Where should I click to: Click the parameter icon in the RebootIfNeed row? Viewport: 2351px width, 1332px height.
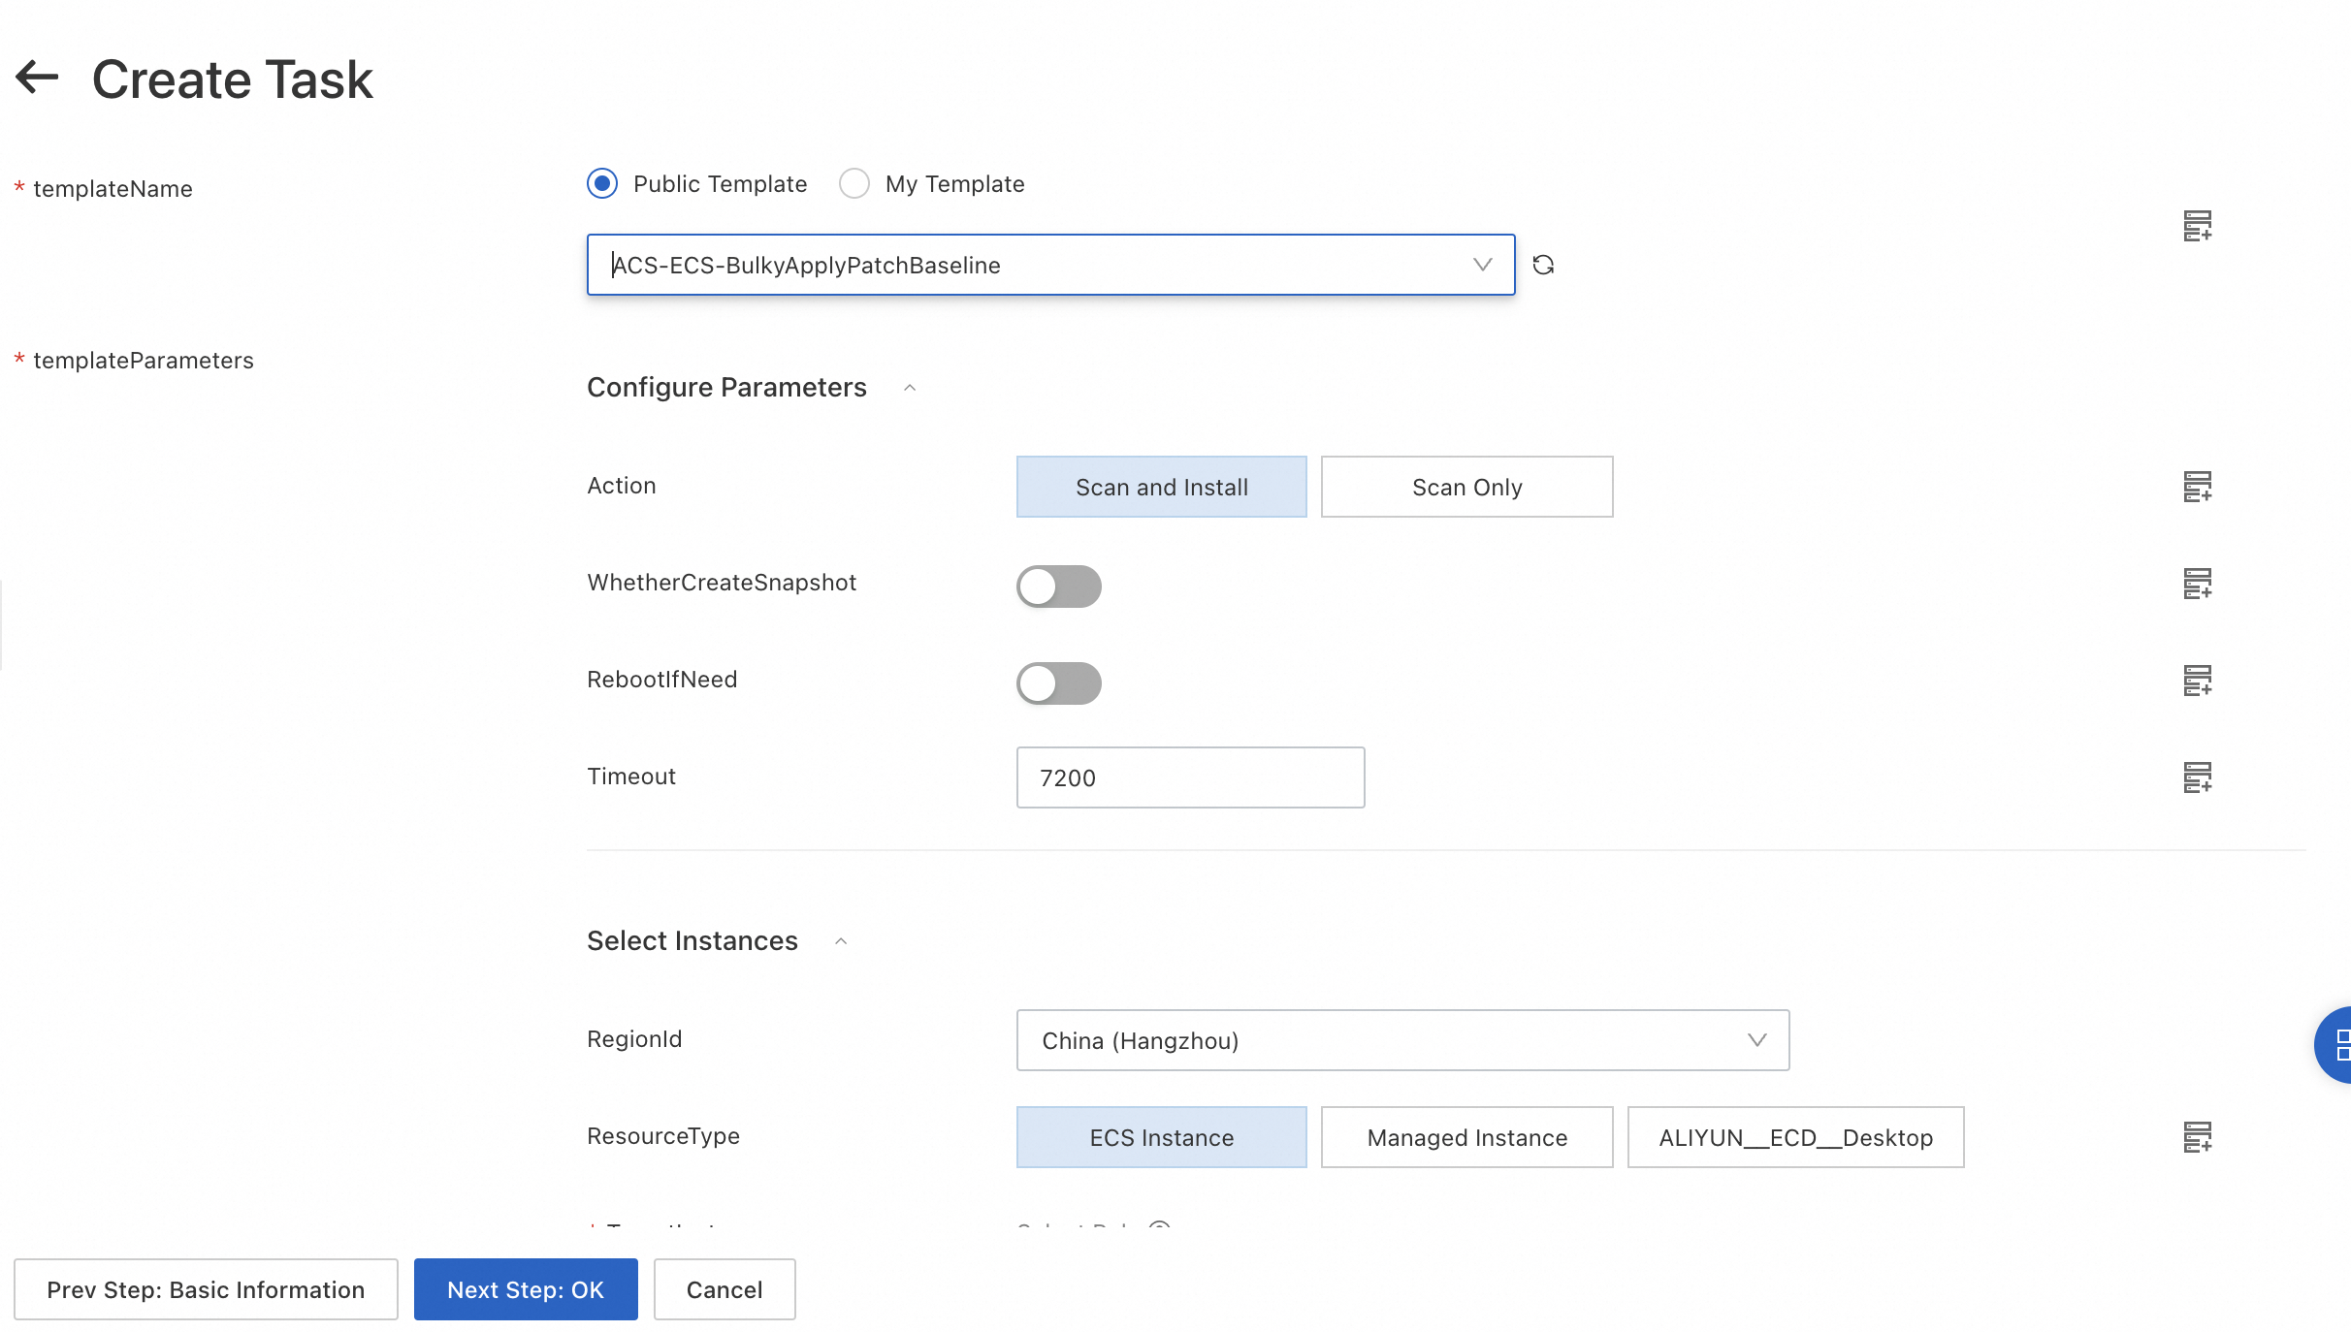pos(2197,681)
